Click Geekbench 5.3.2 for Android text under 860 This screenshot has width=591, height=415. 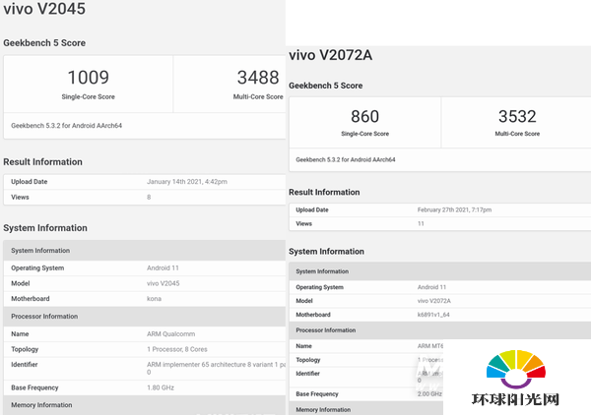[x=346, y=160]
